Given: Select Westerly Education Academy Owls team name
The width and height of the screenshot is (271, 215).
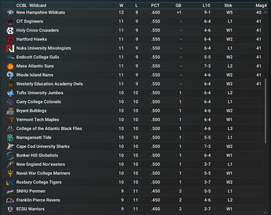Looking at the screenshot, I should tap(50, 84).
